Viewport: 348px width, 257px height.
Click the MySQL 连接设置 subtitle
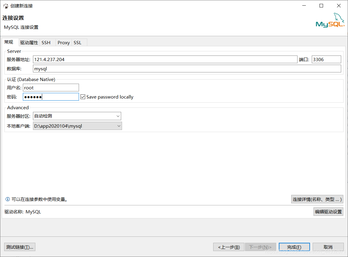pyautogui.click(x=21, y=27)
